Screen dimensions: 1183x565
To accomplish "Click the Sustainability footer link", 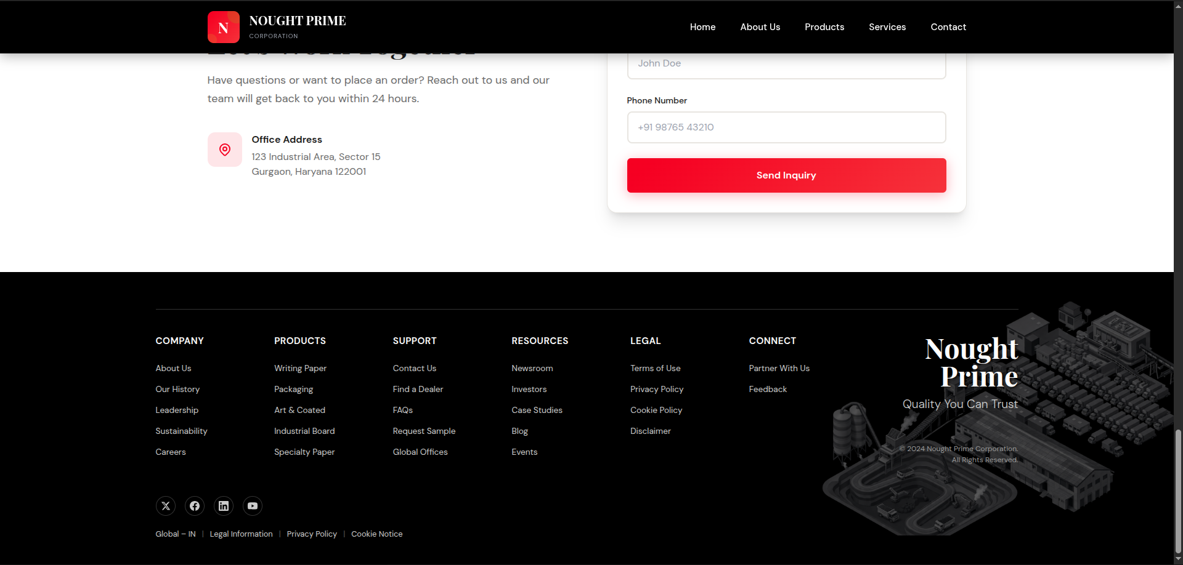I will 181,431.
